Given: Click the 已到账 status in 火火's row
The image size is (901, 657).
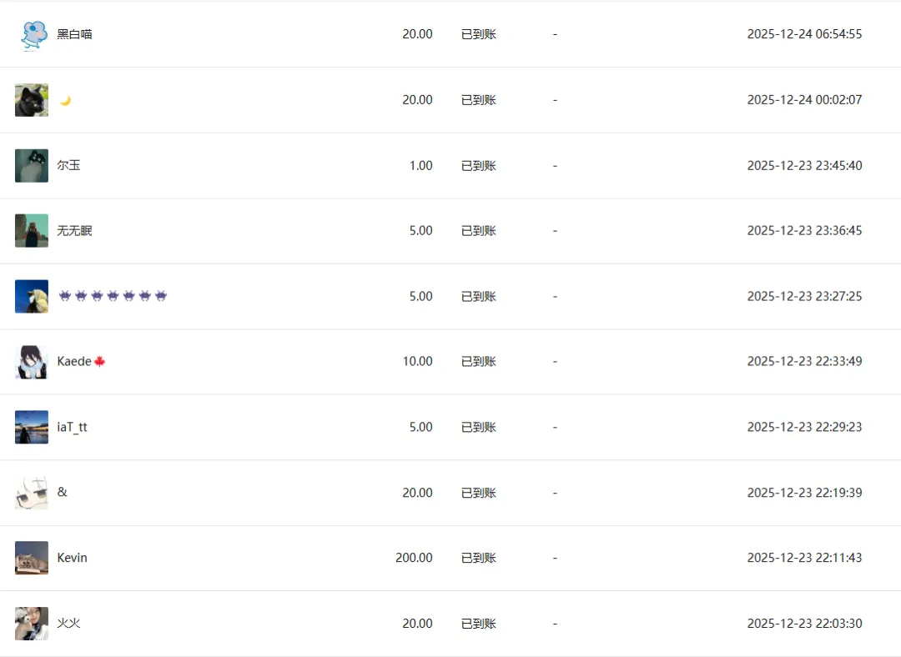Looking at the screenshot, I should [479, 624].
